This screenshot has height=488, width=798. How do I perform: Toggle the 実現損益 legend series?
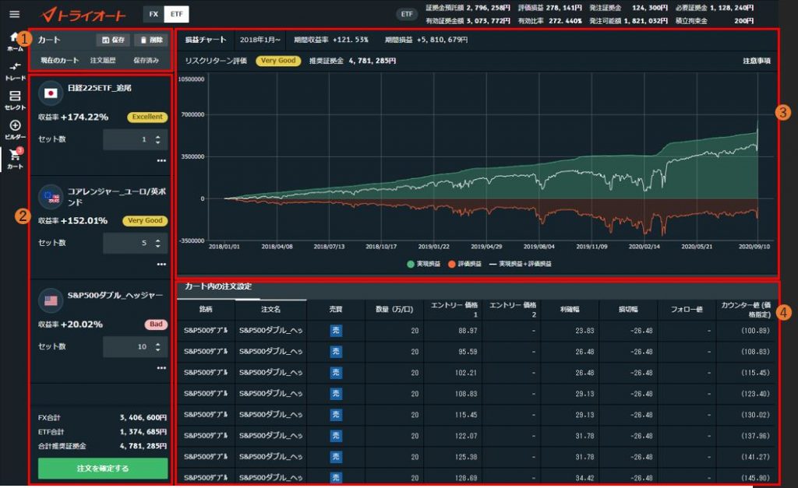point(424,264)
